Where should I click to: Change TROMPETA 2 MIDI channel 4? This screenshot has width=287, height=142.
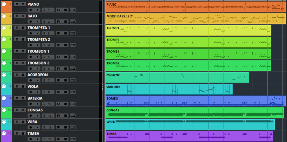pyautogui.click(x=48, y=45)
